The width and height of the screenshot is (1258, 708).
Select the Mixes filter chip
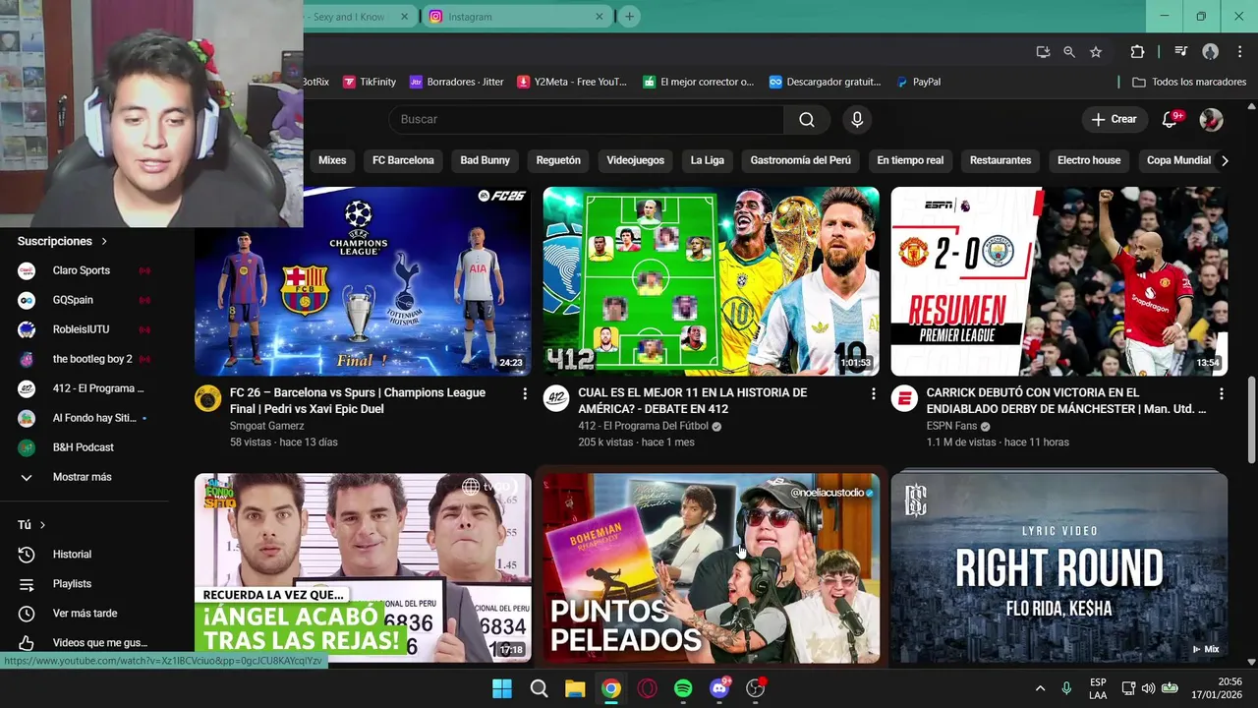click(332, 160)
